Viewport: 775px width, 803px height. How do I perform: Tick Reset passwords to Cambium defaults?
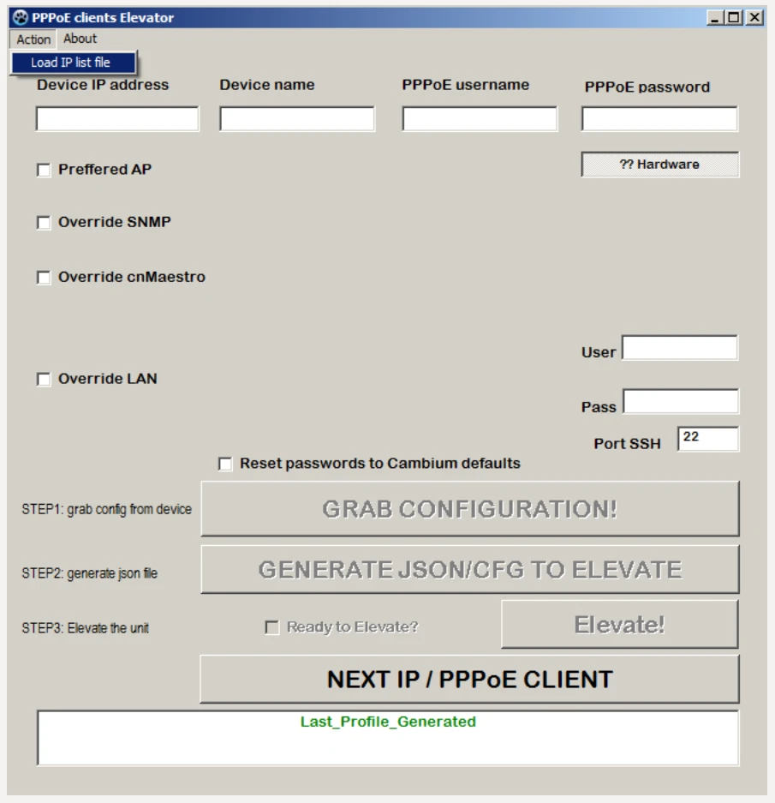tap(225, 464)
